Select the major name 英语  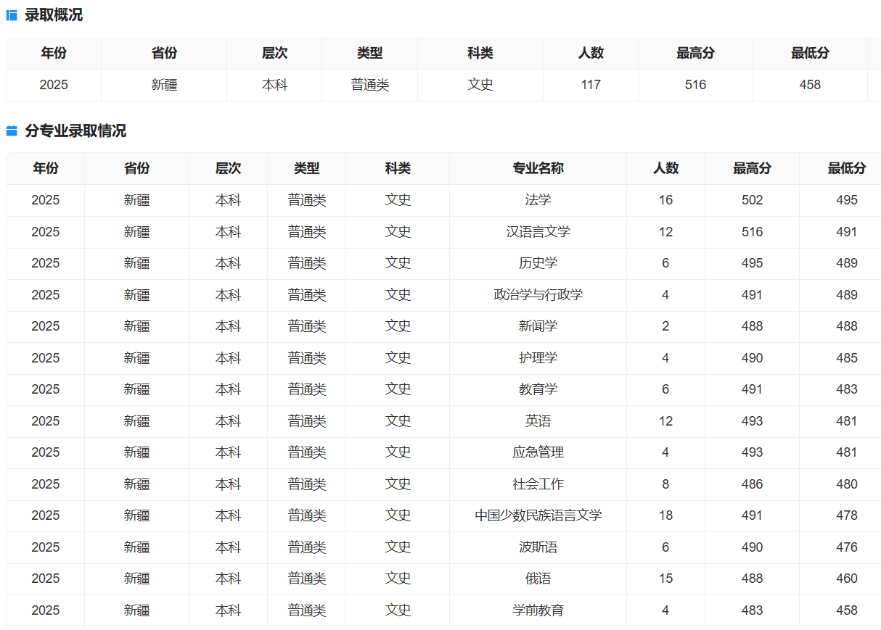pyautogui.click(x=538, y=421)
